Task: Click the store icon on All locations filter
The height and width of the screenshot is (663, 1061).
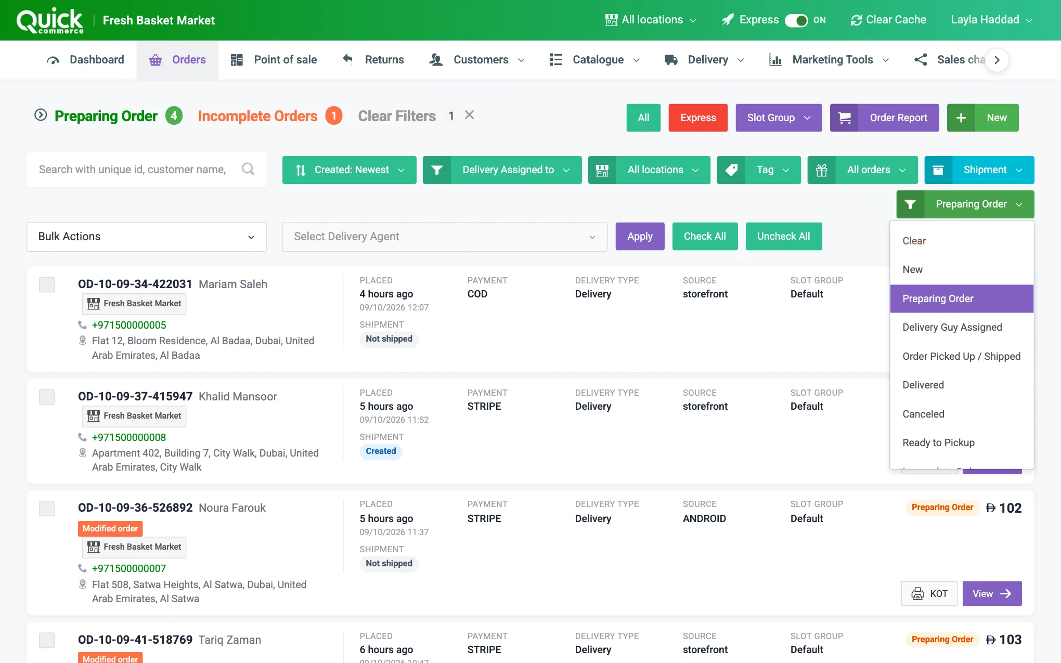Action: tap(602, 170)
